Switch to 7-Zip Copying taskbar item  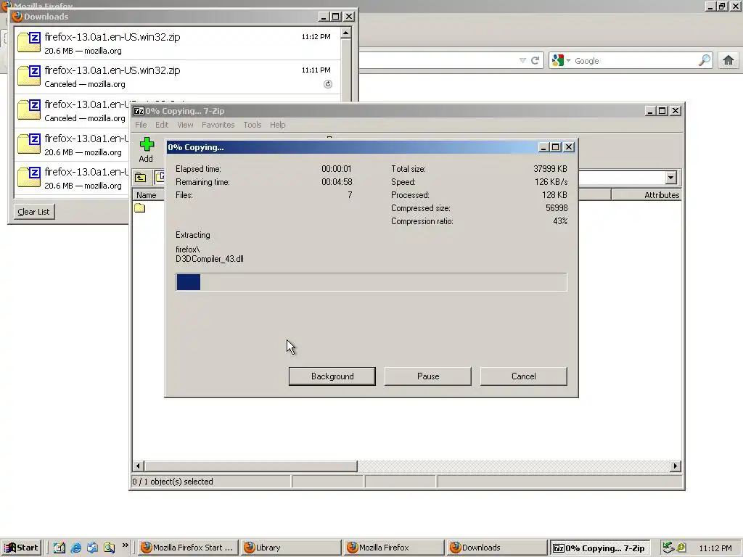(x=599, y=548)
